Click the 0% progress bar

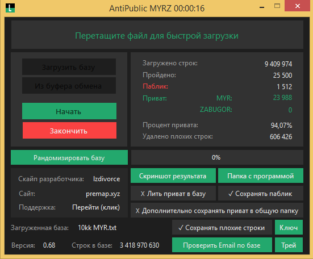pos(217,157)
